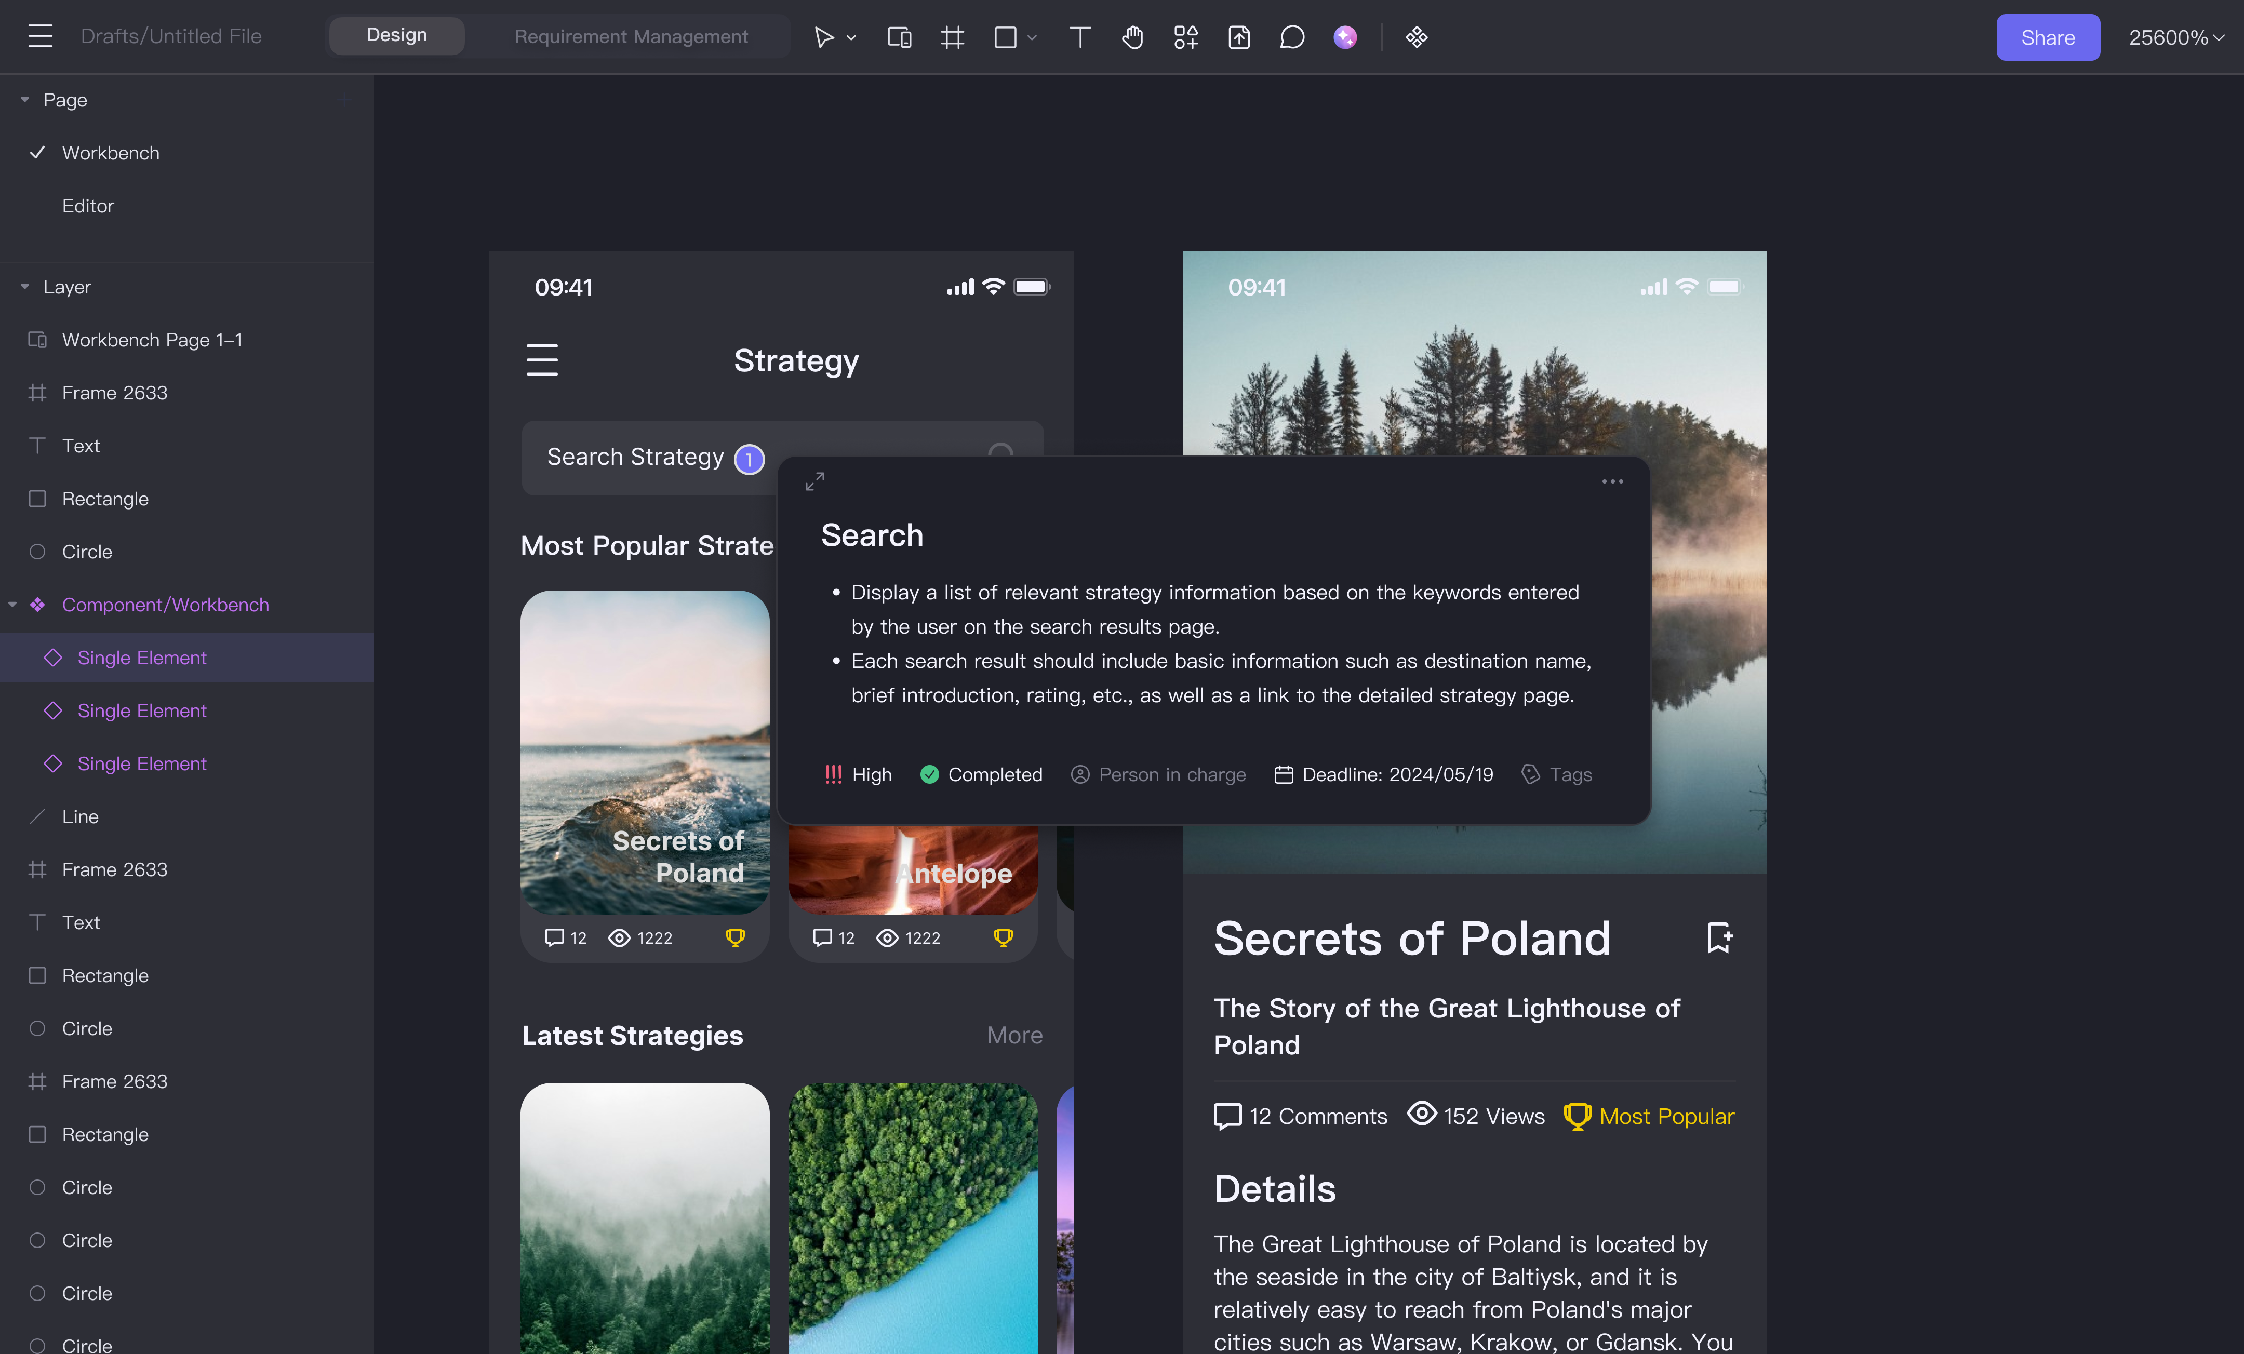Viewport: 2244px width, 1354px height.
Task: Select the Frame tool in toolbar
Action: coord(952,37)
